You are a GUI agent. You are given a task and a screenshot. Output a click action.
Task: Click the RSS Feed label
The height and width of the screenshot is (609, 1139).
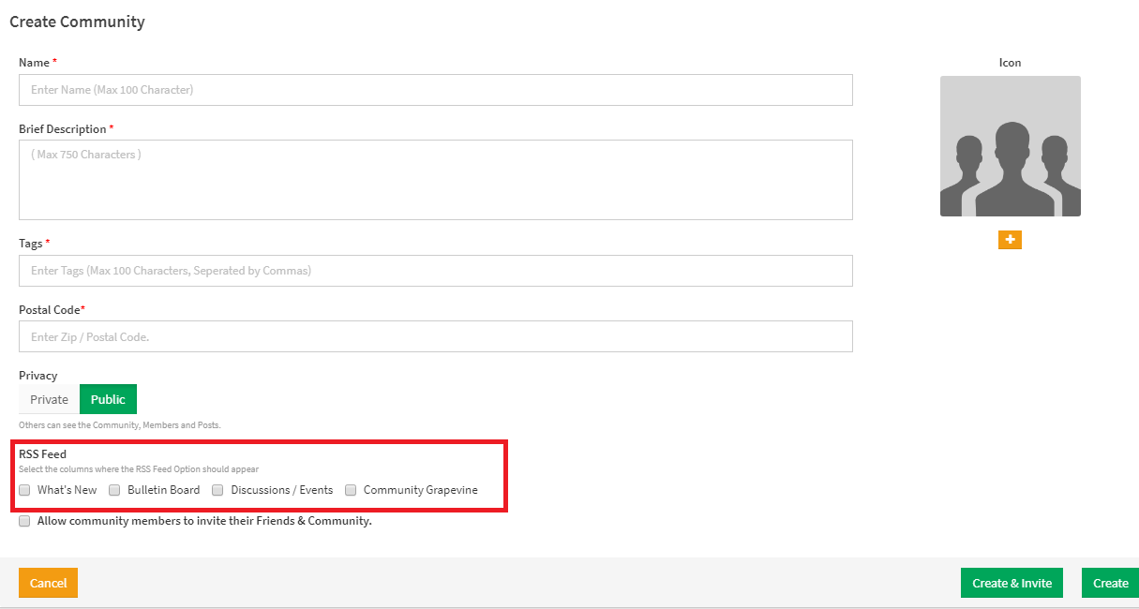(42, 454)
